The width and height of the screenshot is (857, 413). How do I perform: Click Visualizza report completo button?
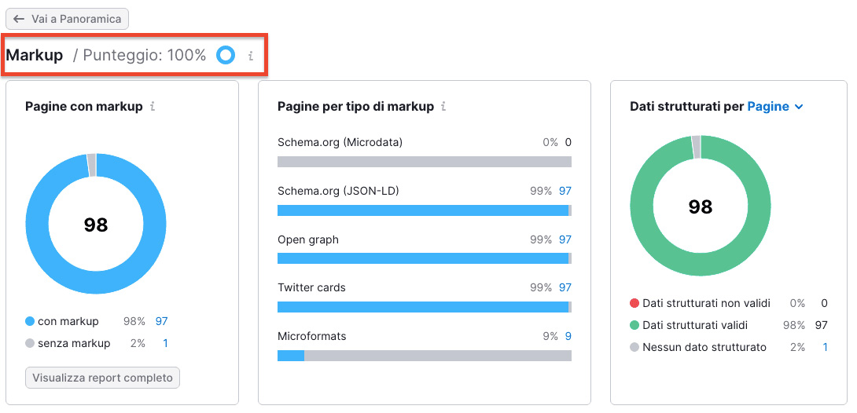(103, 378)
